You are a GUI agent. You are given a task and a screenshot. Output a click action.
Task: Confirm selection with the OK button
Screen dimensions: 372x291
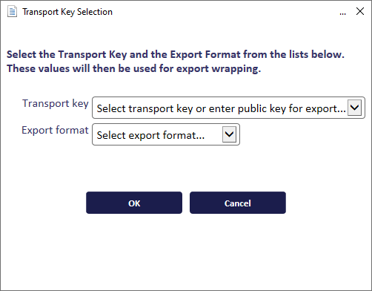(134, 203)
